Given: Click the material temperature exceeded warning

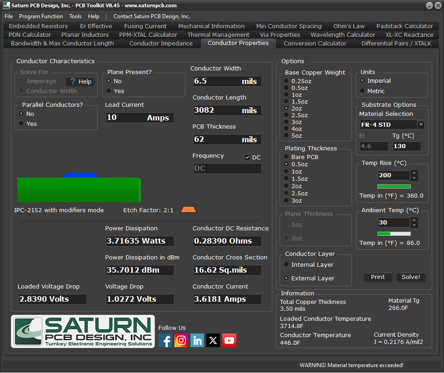Looking at the screenshot, I should (352, 365).
